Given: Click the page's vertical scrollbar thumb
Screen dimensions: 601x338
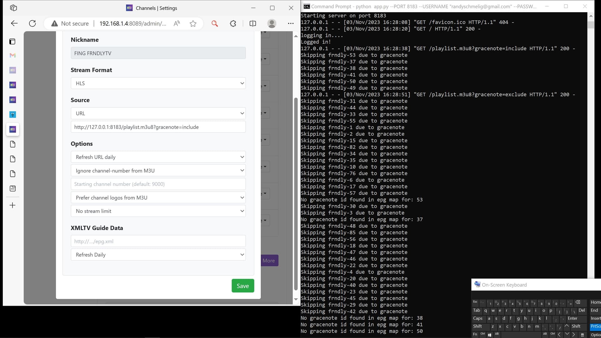Looking at the screenshot, I should [x=296, y=194].
